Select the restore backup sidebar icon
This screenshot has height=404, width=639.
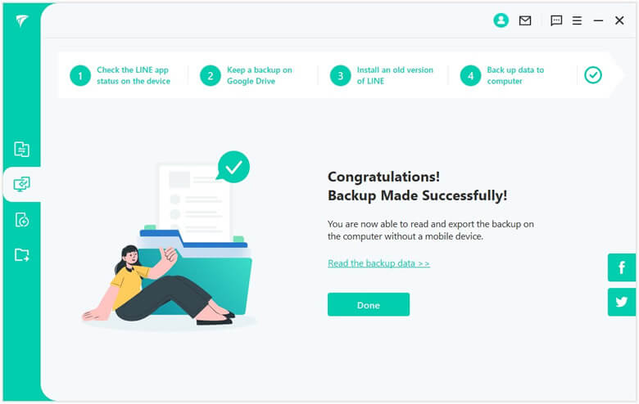tap(21, 220)
